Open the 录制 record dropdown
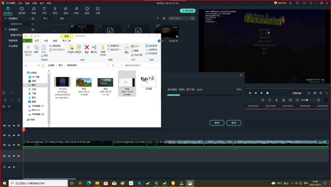This screenshot has height=187, width=331. pyautogui.click(x=64, y=18)
